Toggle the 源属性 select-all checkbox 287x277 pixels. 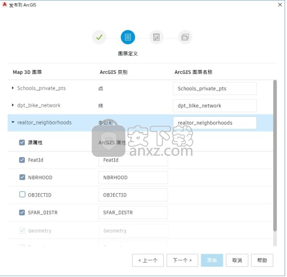pos(22,143)
